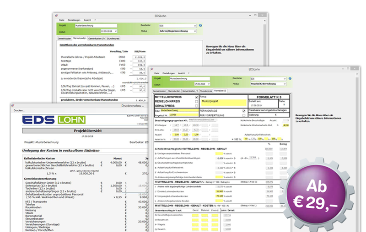Open the Bearbeiter dropdown in the Projekt/K3 window
Image resolution: width=366 pixels, height=232 pixels.
tap(268, 78)
